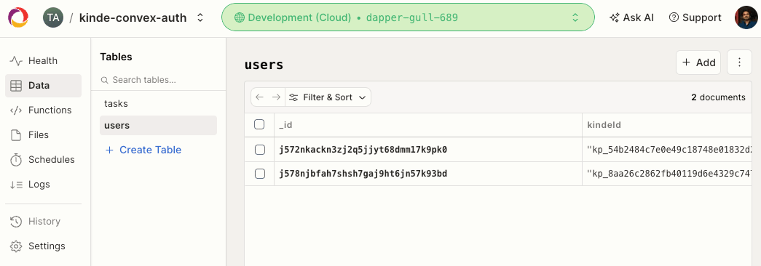View the Schedules page
The width and height of the screenshot is (761, 266).
pos(43,160)
